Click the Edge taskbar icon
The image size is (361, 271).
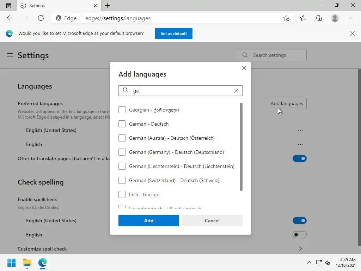[x=43, y=263]
